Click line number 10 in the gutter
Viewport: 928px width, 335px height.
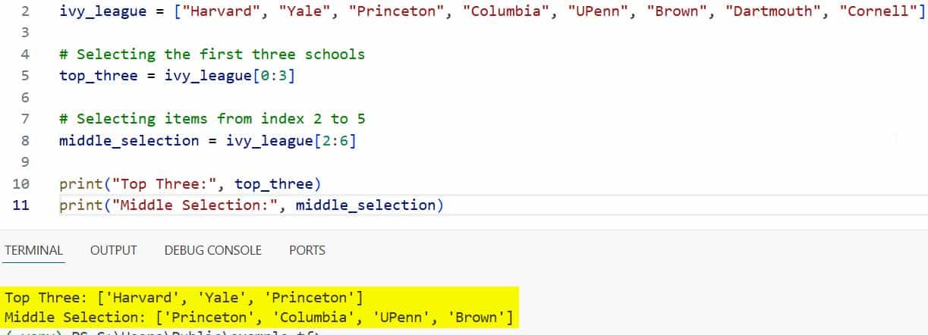(21, 184)
